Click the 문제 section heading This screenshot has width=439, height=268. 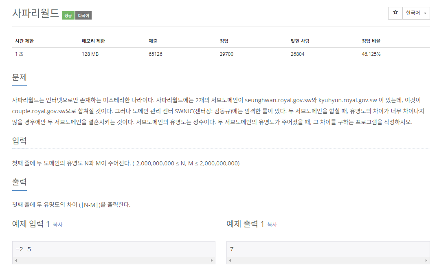point(19,77)
